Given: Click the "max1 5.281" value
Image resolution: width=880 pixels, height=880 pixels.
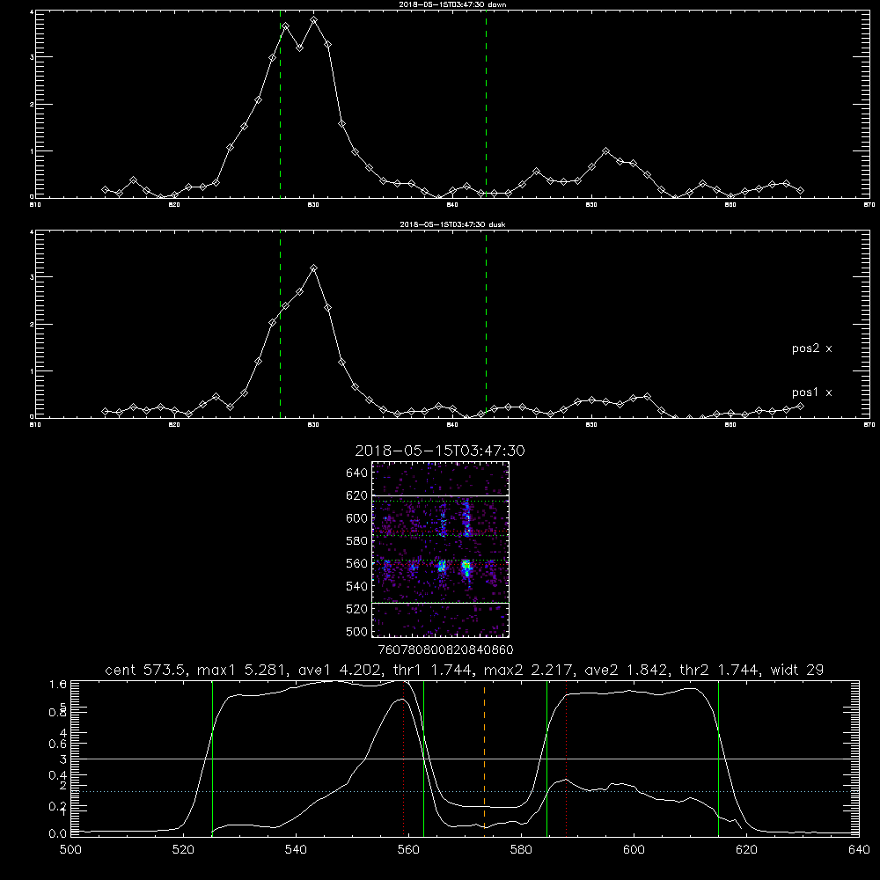Looking at the screenshot, I should click(x=242, y=670).
